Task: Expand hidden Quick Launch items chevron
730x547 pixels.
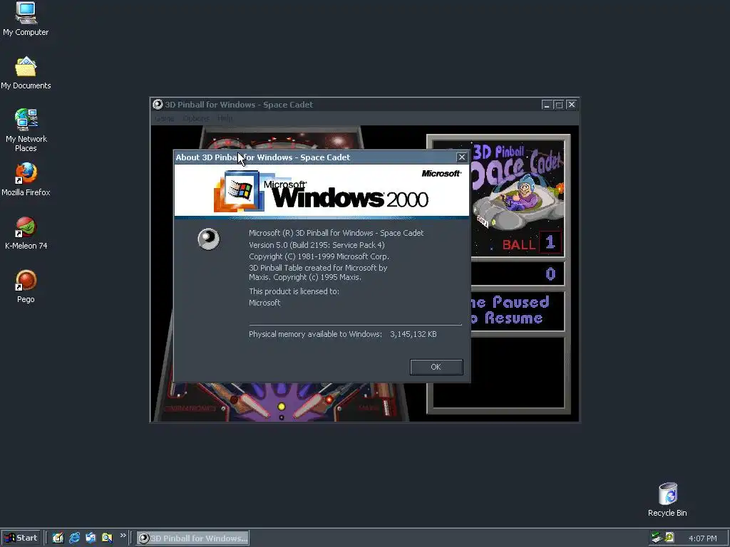Action: tap(123, 536)
